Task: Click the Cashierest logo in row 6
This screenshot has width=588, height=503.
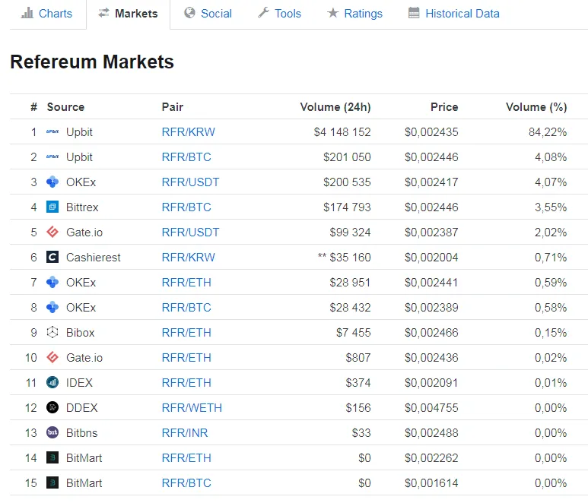Action: click(x=52, y=257)
